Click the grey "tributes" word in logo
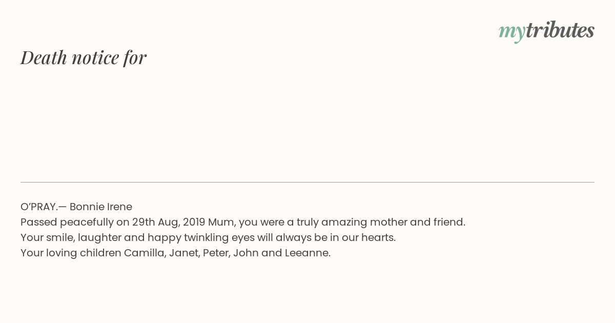615x323 pixels. tap(560, 30)
